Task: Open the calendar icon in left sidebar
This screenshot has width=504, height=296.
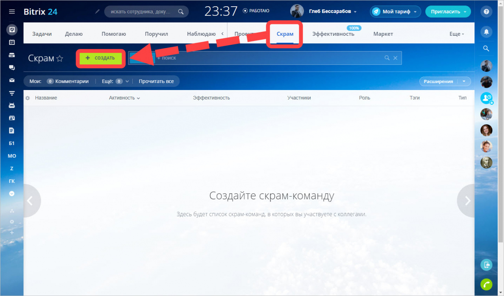Action: tap(12, 42)
